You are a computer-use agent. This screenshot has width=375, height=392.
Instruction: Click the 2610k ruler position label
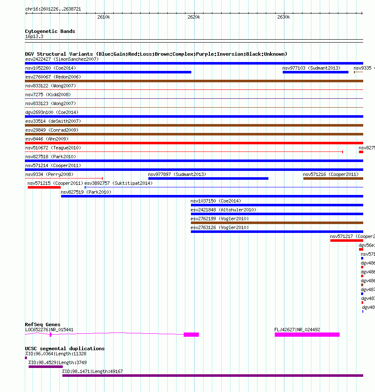pyautogui.click(x=104, y=17)
